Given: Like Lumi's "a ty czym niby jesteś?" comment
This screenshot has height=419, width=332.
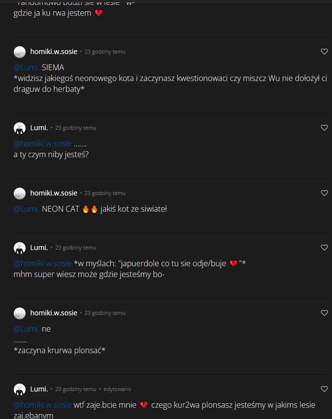Looking at the screenshot, I should coord(324,128).
